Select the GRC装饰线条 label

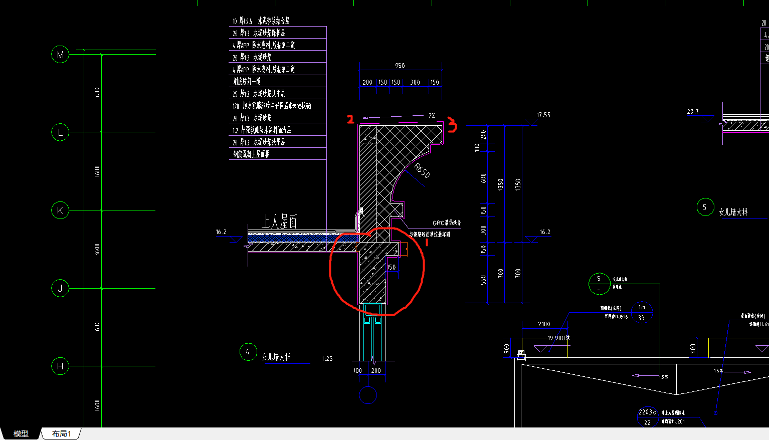pos(447,223)
